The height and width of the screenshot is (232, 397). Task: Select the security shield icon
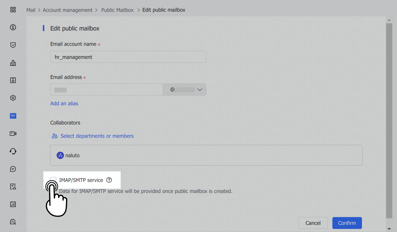click(13, 45)
